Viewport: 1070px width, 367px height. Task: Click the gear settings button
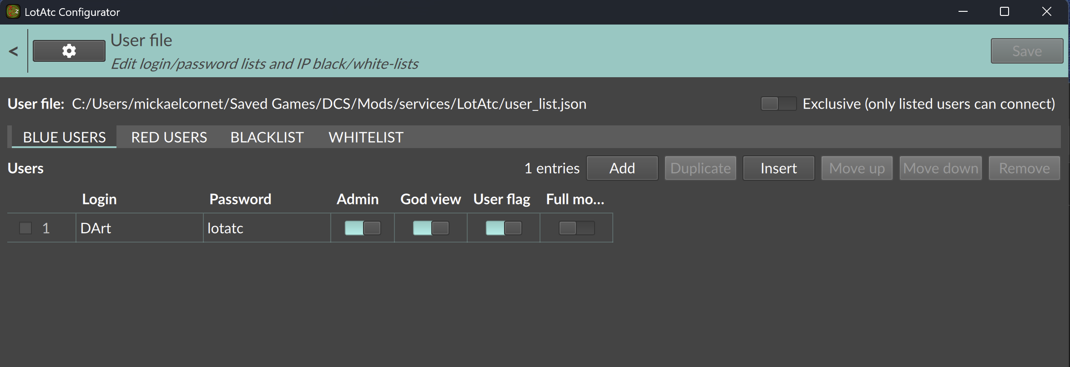[69, 51]
